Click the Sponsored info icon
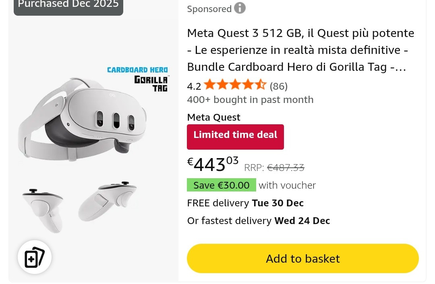The width and height of the screenshot is (435, 284). tap(240, 8)
